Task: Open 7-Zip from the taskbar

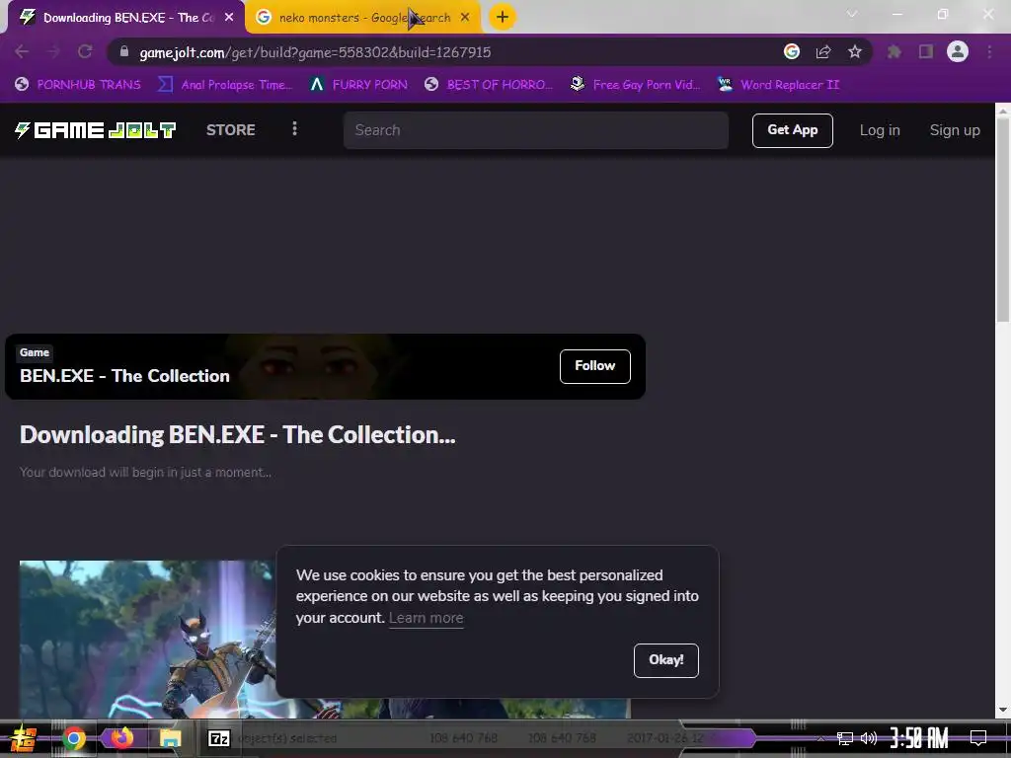Action: pyautogui.click(x=218, y=738)
